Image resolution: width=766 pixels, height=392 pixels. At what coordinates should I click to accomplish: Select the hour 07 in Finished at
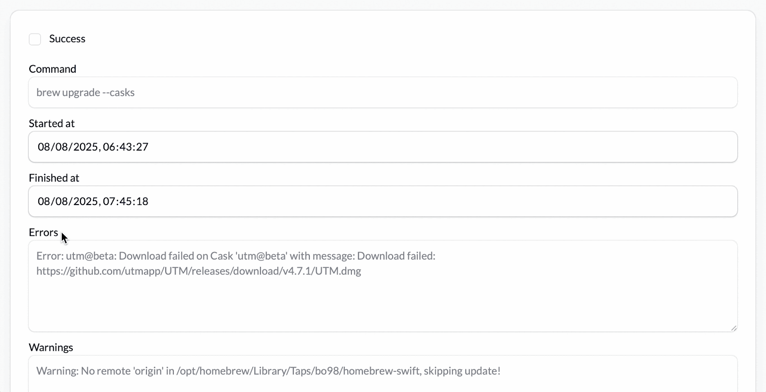pyautogui.click(x=109, y=201)
